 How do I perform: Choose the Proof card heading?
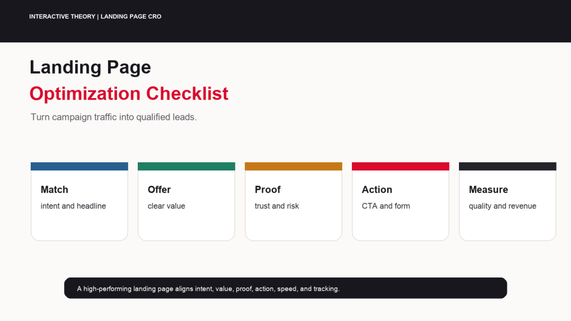pyautogui.click(x=268, y=189)
